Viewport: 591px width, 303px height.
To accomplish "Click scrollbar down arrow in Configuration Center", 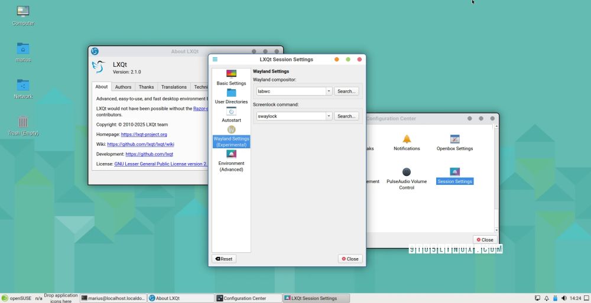I will pos(496,230).
